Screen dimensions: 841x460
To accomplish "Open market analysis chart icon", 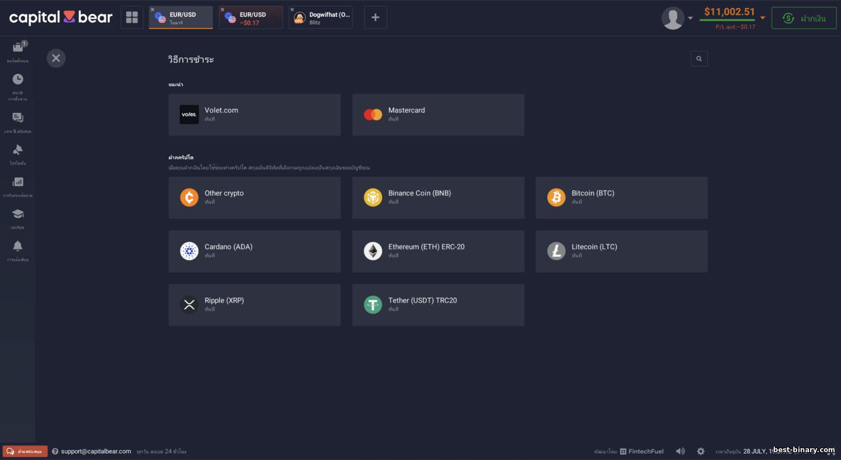I will [x=18, y=182].
